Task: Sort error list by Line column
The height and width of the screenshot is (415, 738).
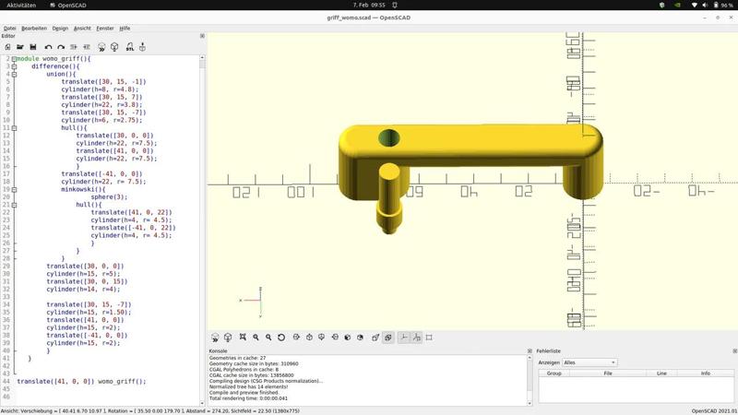Action: [661, 373]
